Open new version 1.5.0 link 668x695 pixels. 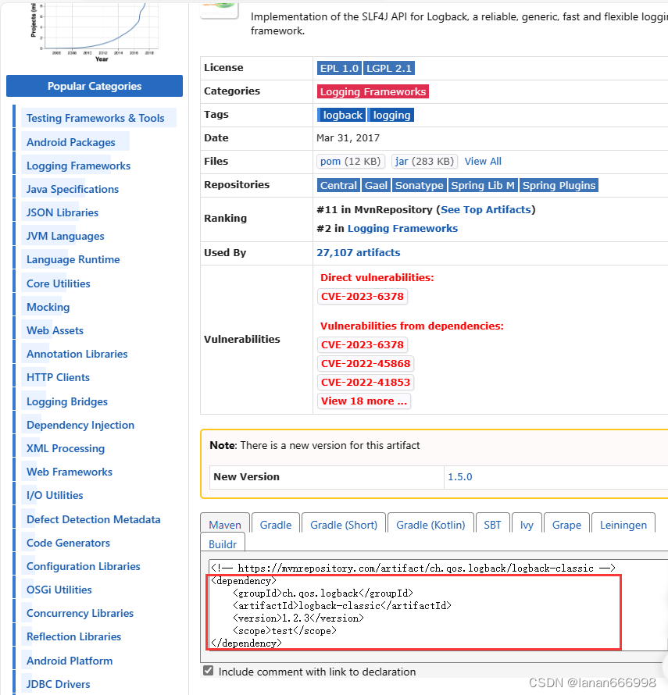point(460,477)
